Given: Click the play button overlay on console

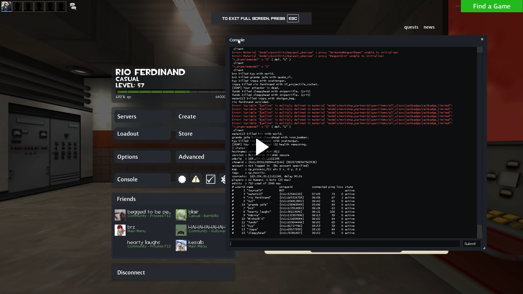Looking at the screenshot, I should [x=261, y=147].
